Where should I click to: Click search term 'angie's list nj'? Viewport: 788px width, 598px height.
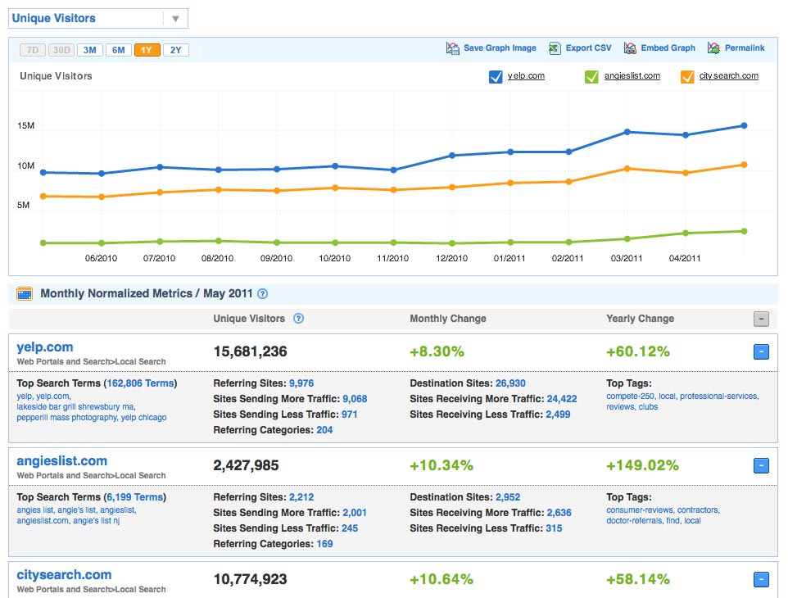point(97,521)
